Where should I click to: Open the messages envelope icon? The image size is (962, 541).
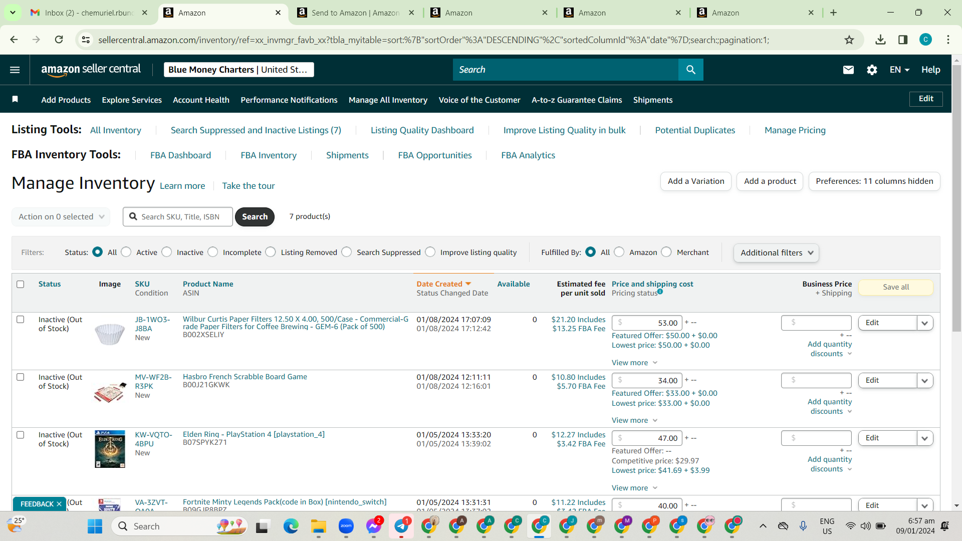(x=848, y=70)
